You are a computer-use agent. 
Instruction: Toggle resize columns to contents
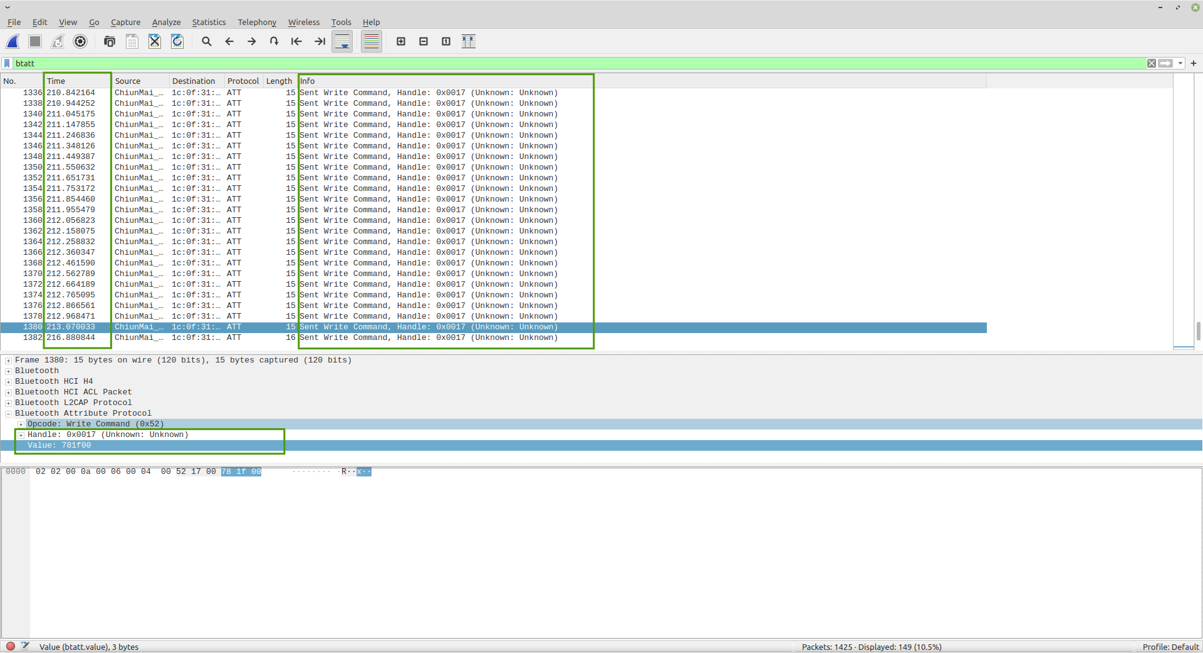click(x=469, y=41)
